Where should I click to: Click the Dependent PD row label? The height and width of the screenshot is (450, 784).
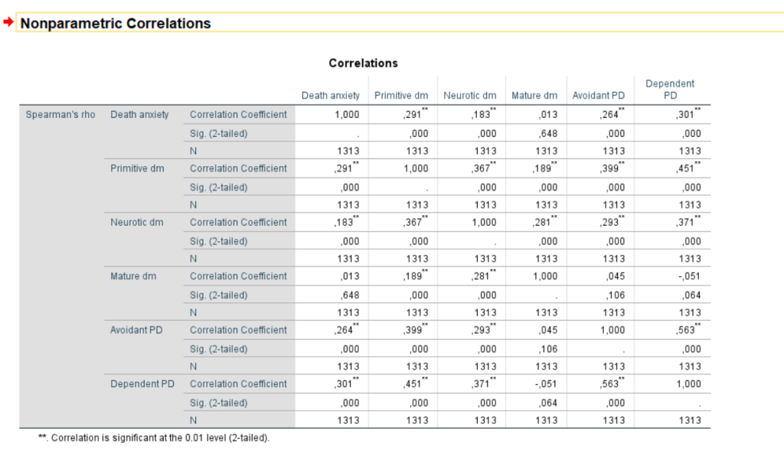coord(143,384)
